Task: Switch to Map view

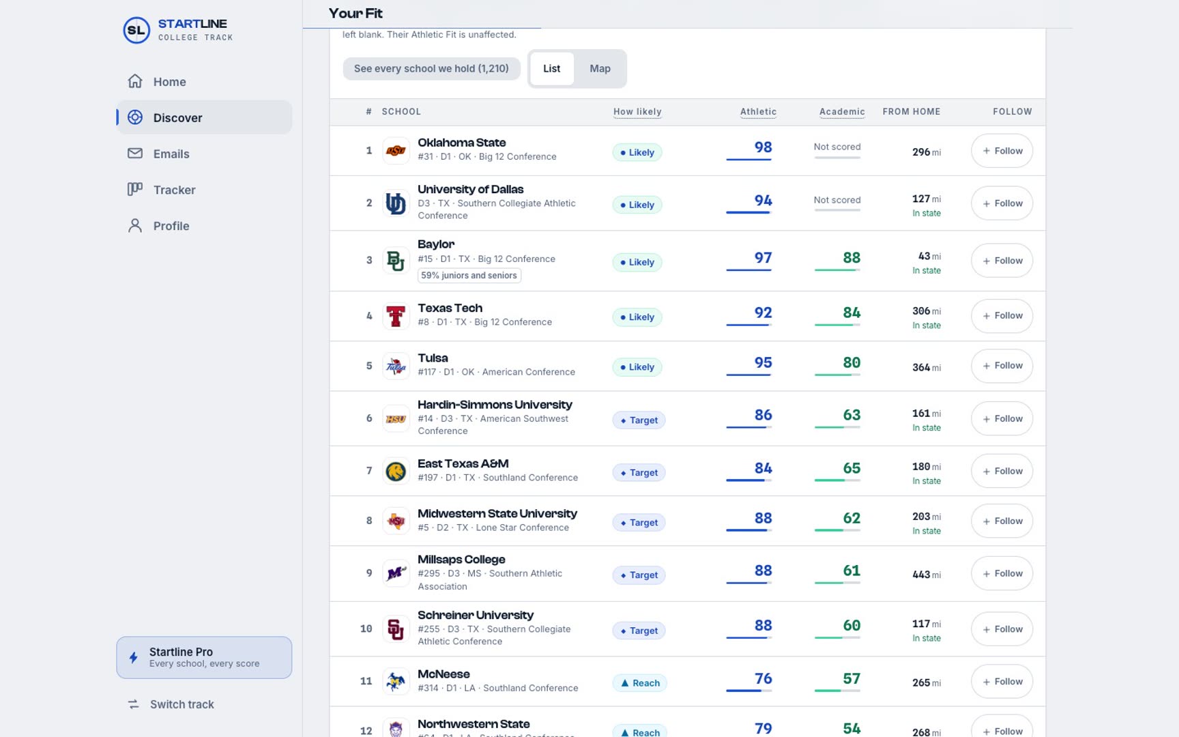Action: point(600,69)
